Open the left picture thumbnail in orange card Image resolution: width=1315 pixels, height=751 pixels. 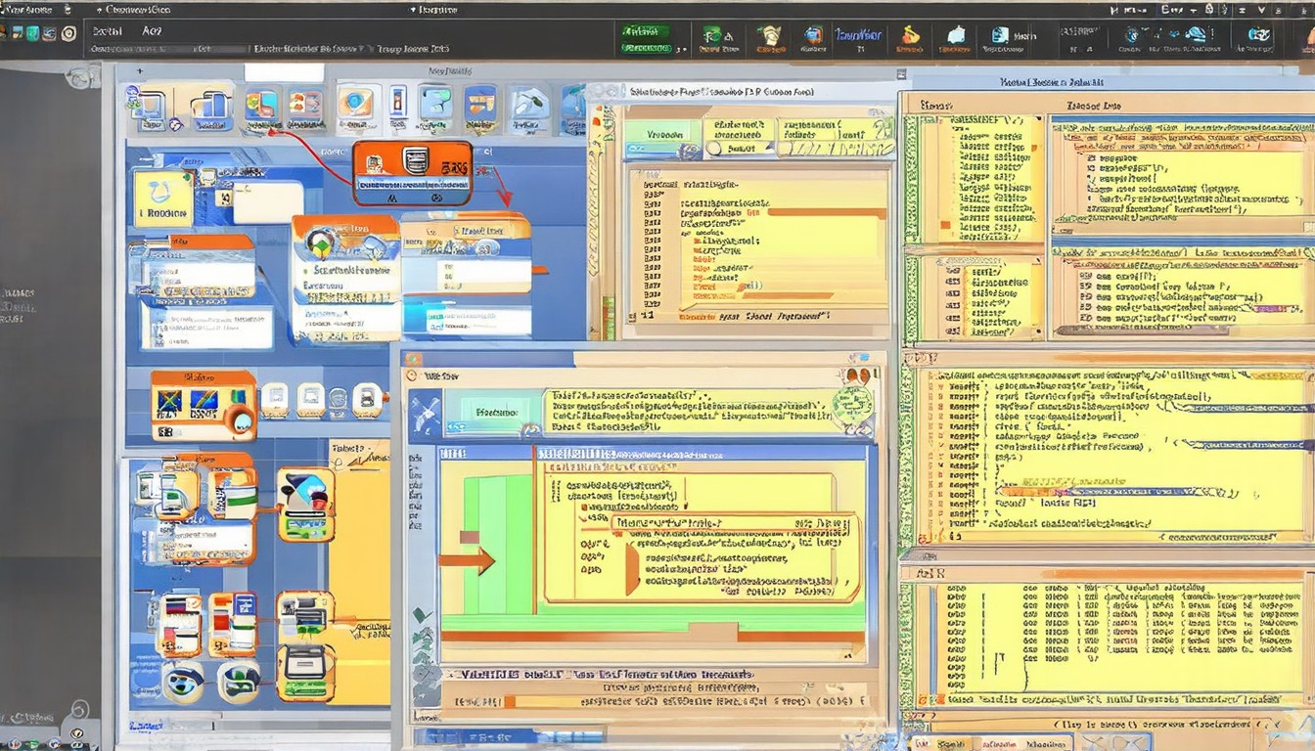[x=169, y=400]
